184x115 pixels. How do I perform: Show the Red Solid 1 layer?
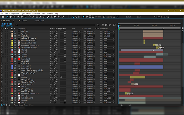click(1, 59)
